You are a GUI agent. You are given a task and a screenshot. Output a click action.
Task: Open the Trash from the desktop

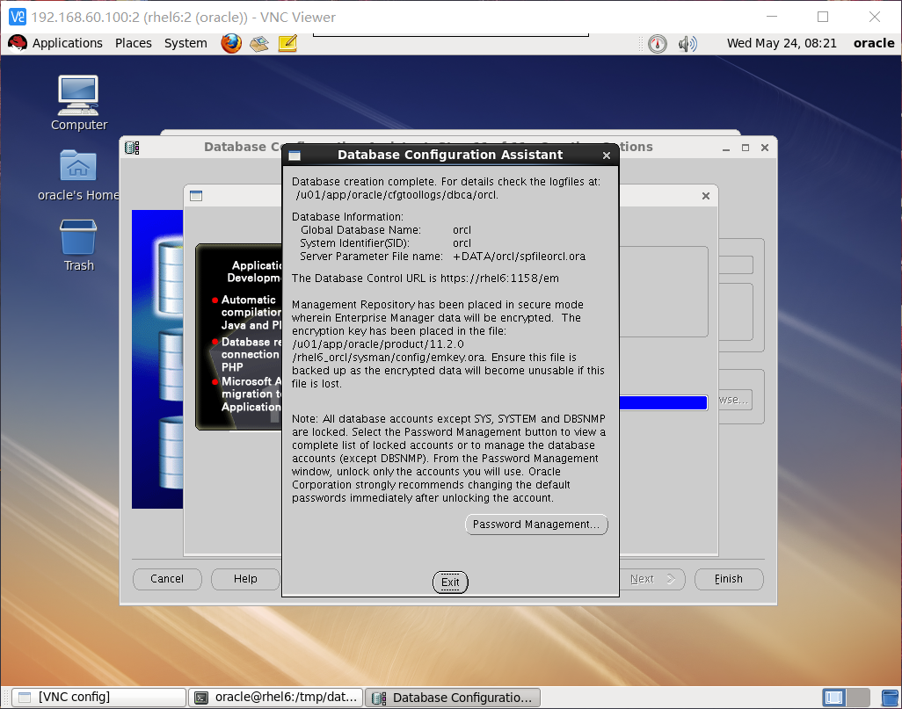point(77,237)
